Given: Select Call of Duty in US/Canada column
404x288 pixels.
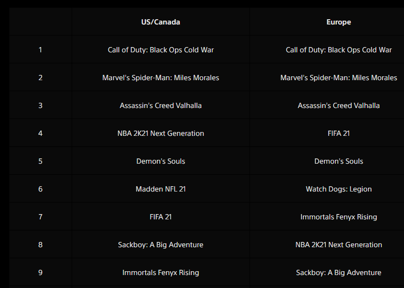Looking at the screenshot, I should (x=161, y=50).
